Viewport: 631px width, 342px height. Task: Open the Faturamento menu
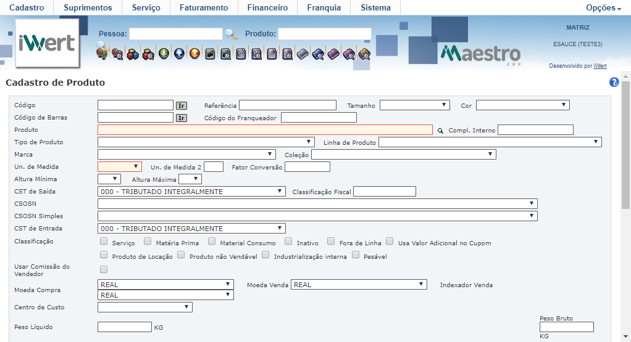coord(204,7)
